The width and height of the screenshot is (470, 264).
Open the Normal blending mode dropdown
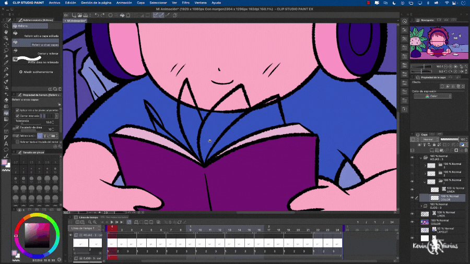coord(430,139)
